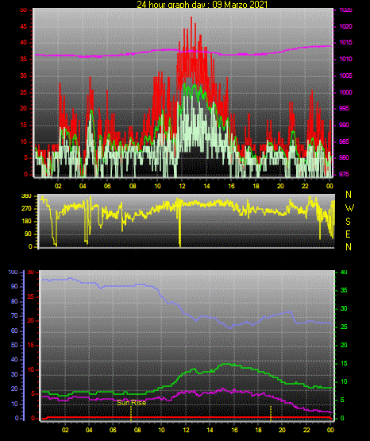Click the 12 hour tick on wind graph
Screen dimensions: 370x441
coord(182,186)
